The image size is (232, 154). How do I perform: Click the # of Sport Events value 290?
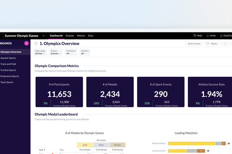click(161, 94)
